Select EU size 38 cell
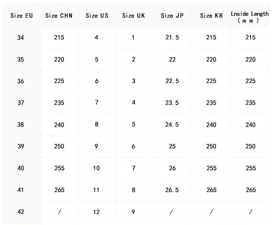This screenshot has height=225, width=273. pos(21,124)
